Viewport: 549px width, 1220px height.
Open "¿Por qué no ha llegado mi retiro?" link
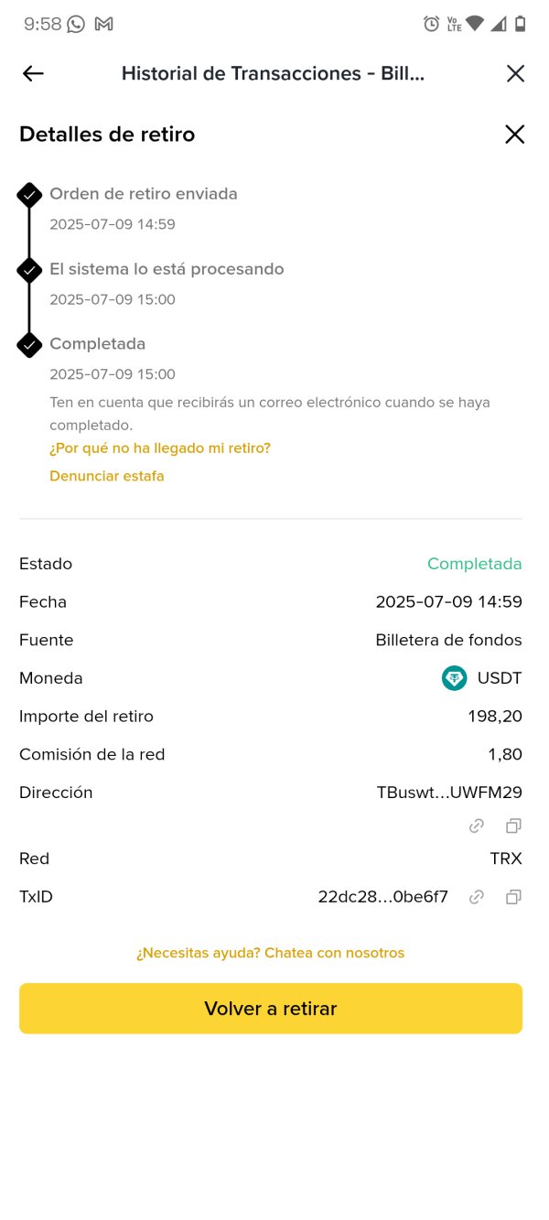pos(160,448)
